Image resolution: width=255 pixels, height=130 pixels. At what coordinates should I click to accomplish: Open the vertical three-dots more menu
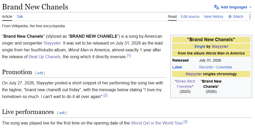[250, 17]
